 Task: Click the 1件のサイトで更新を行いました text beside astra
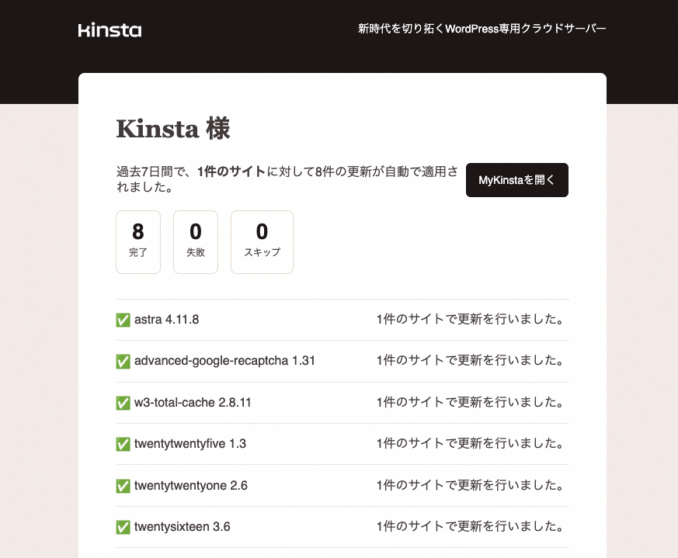(x=470, y=319)
